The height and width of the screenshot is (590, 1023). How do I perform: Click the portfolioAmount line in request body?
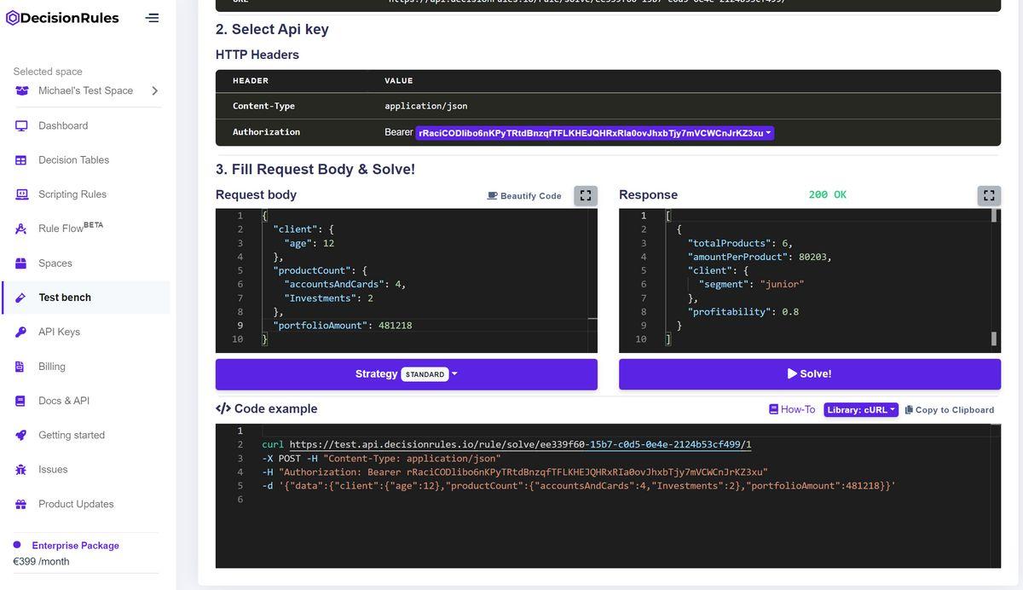pyautogui.click(x=342, y=326)
